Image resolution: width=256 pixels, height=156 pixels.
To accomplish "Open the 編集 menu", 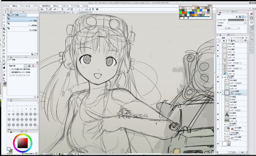I will tap(15, 6).
